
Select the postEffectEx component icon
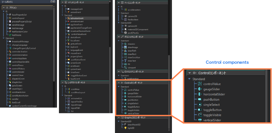[x=125, y=33]
